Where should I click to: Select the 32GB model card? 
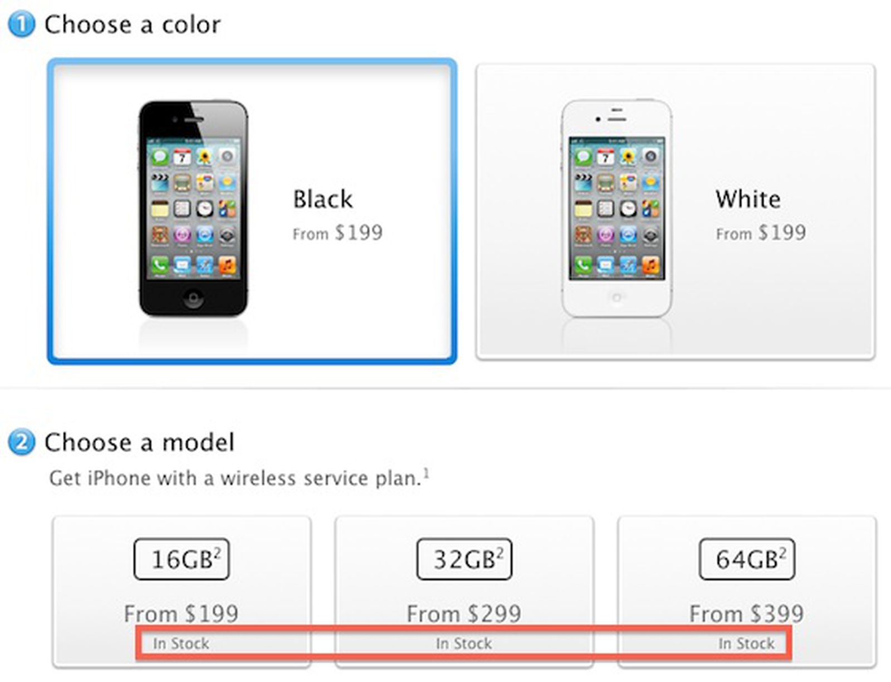(464, 590)
